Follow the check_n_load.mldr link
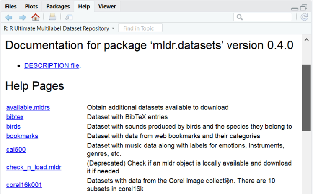The image size is (313, 194). click(34, 167)
